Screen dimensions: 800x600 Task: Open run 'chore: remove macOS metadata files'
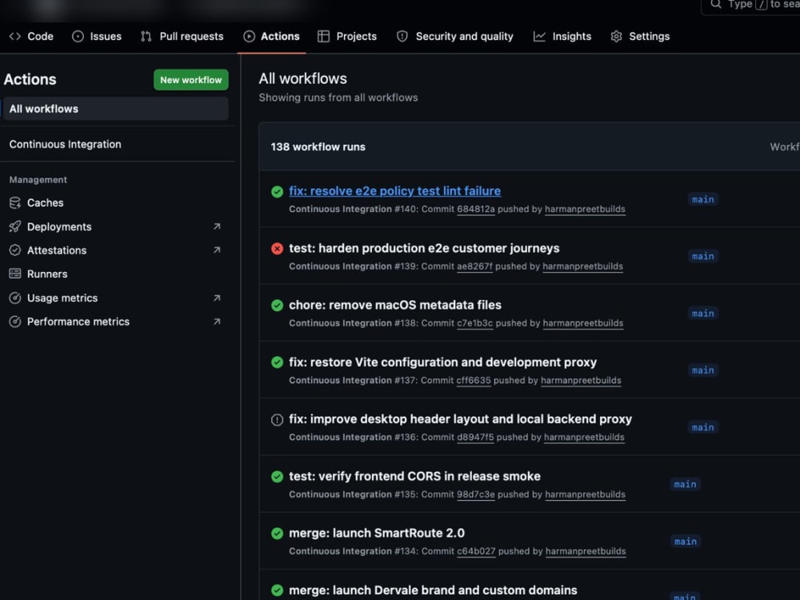click(395, 305)
